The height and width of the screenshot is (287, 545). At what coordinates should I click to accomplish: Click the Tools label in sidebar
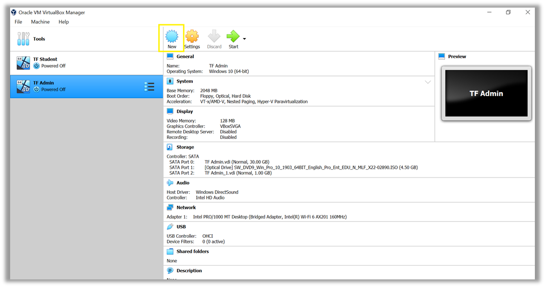(x=39, y=39)
